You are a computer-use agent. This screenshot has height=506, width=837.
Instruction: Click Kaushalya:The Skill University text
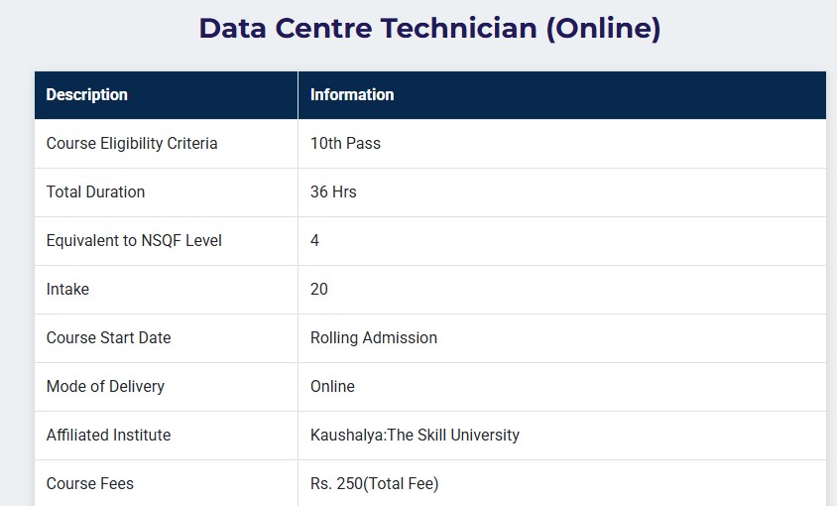click(x=415, y=435)
